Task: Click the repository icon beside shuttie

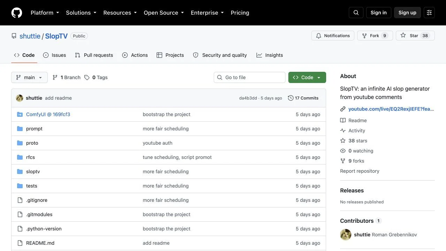Action: 14,36
